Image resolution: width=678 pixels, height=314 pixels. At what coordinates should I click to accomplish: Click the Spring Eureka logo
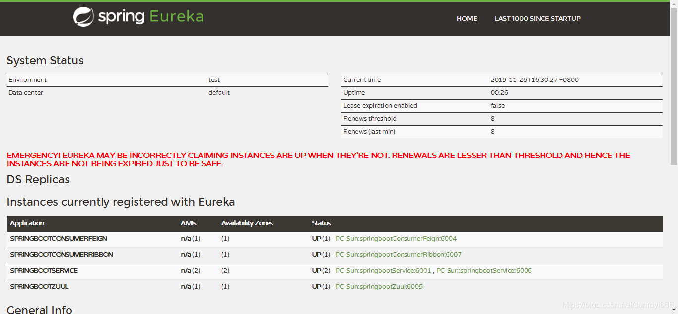(138, 17)
